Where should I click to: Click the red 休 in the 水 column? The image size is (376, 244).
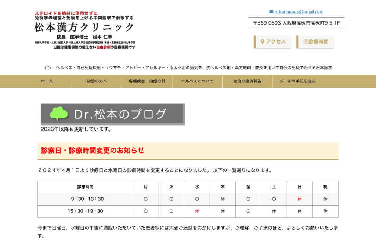click(197, 211)
